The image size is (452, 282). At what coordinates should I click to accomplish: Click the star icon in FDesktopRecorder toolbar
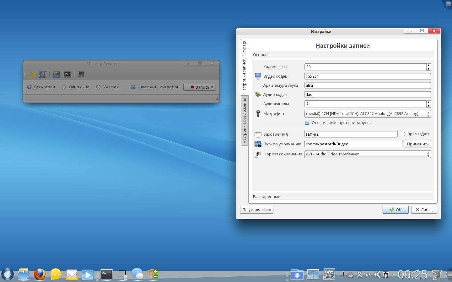click(x=32, y=74)
